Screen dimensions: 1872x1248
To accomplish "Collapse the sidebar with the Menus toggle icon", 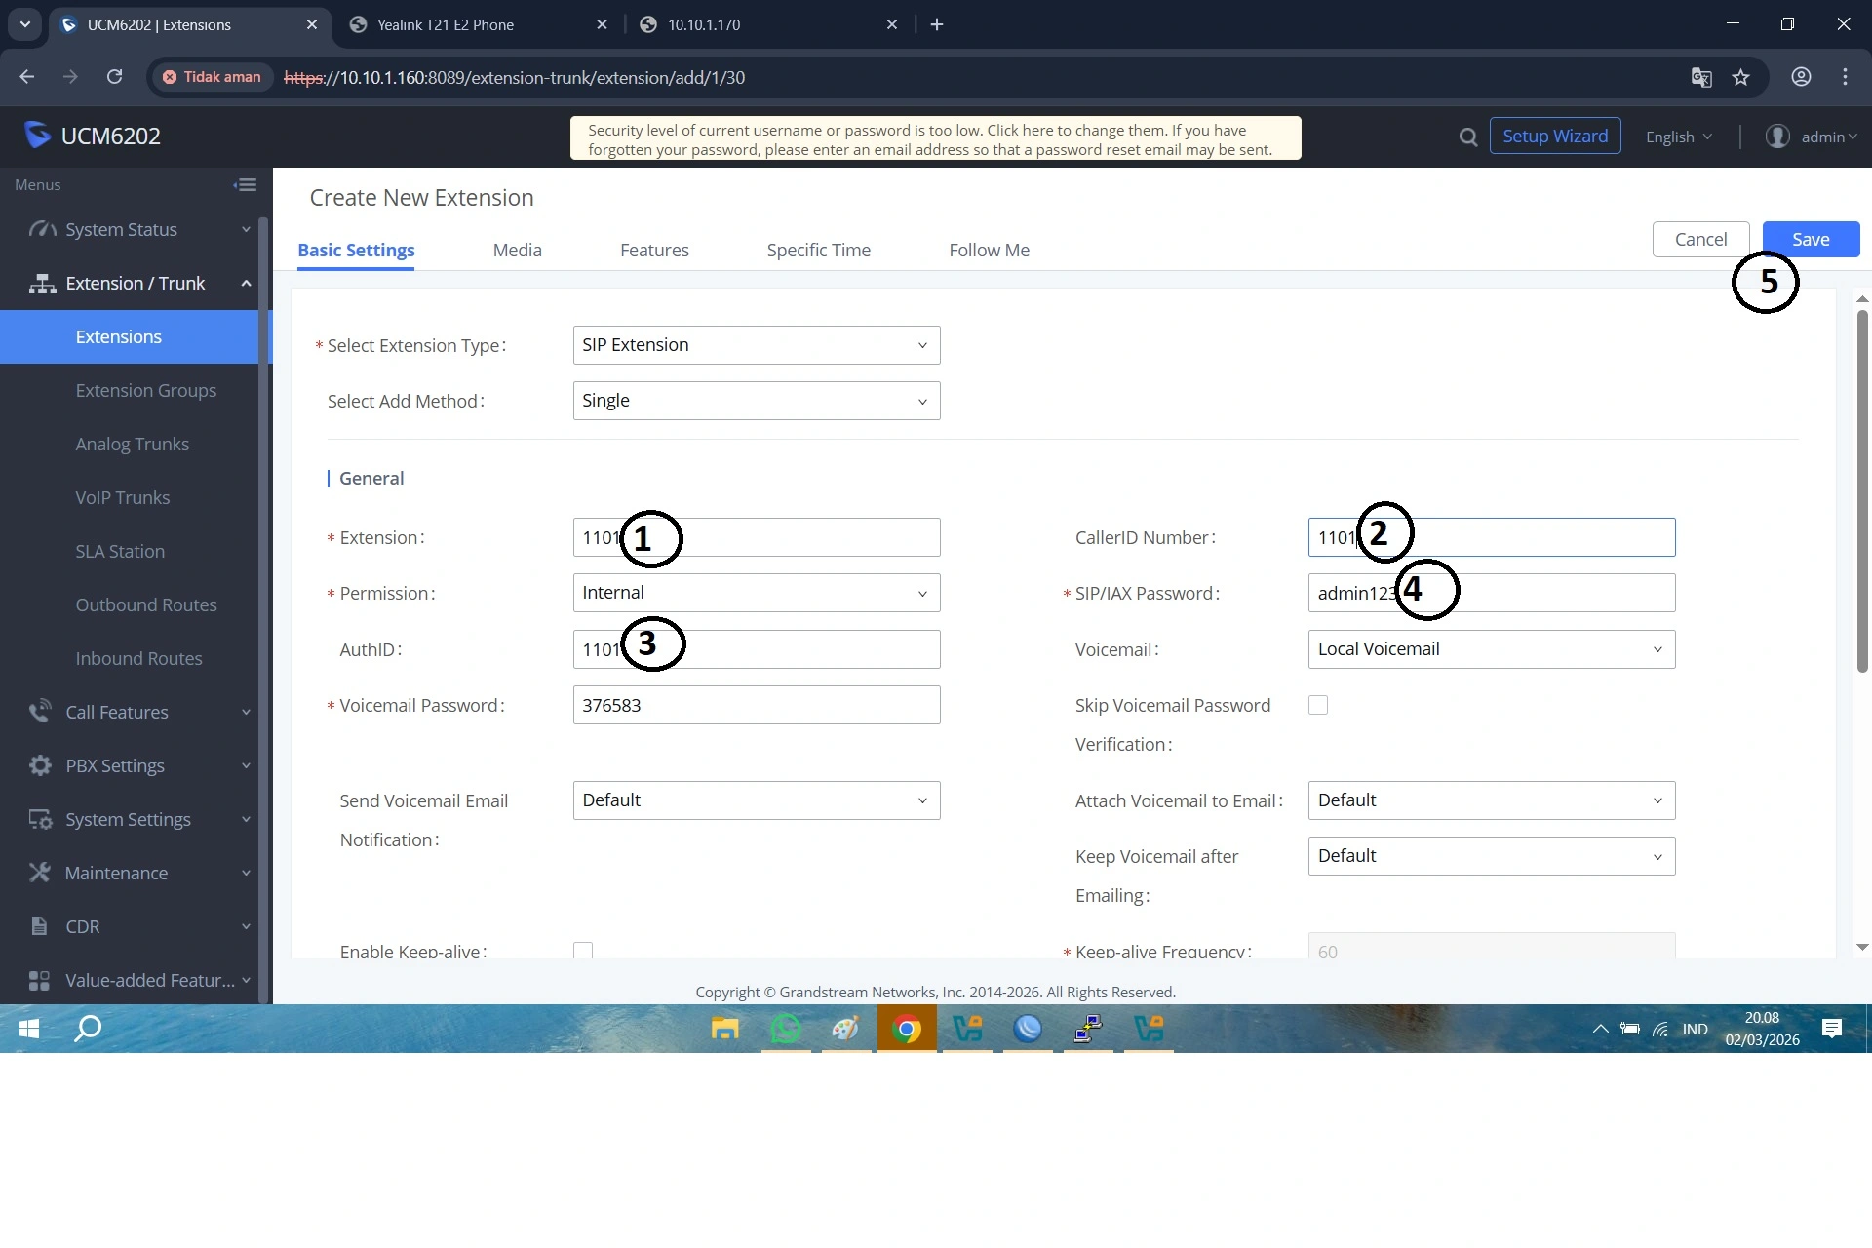I will click(x=245, y=185).
